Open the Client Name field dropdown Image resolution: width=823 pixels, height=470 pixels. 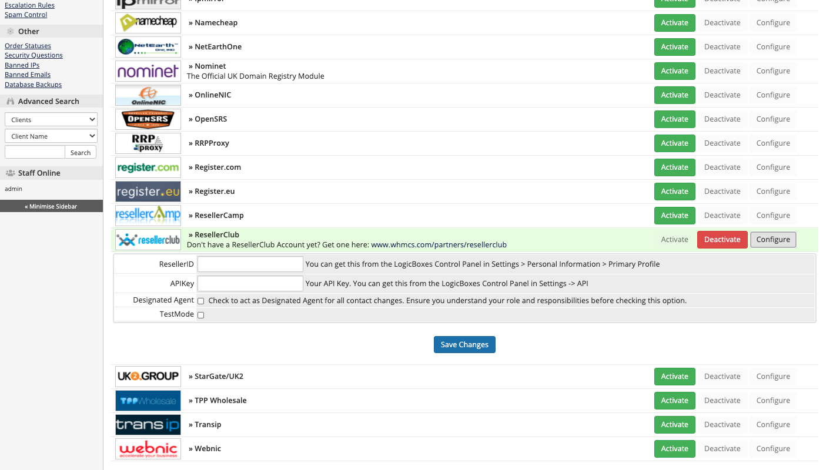51,136
